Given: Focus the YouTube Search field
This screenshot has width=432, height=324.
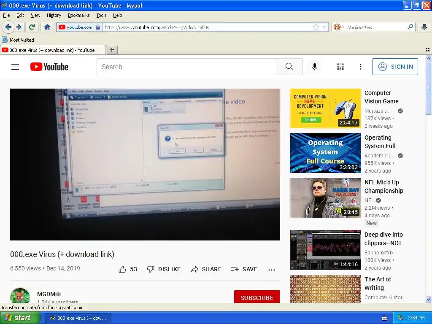Looking at the screenshot, I should point(186,67).
